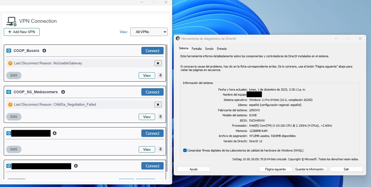371x187 pixels.
Task: Click the COOP_Bucara VPN name
Action: pyautogui.click(x=26, y=51)
